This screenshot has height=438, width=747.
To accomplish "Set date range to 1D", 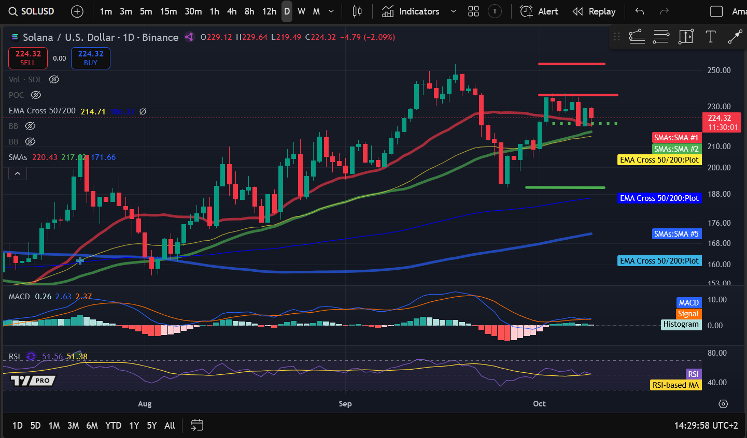I will point(18,426).
